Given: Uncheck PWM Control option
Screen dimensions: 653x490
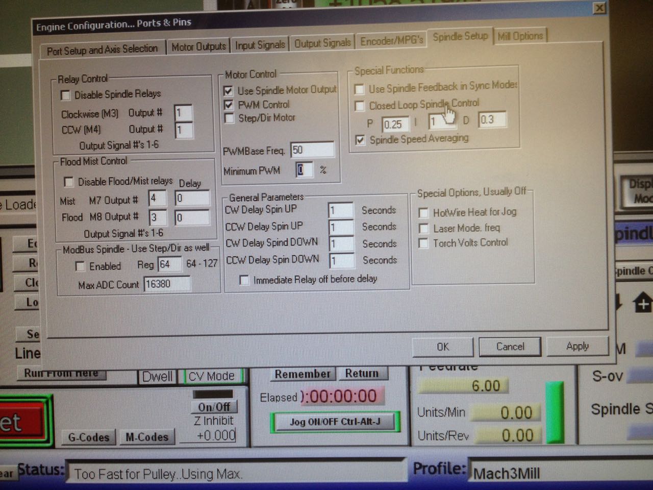Looking at the screenshot, I should coord(229,105).
